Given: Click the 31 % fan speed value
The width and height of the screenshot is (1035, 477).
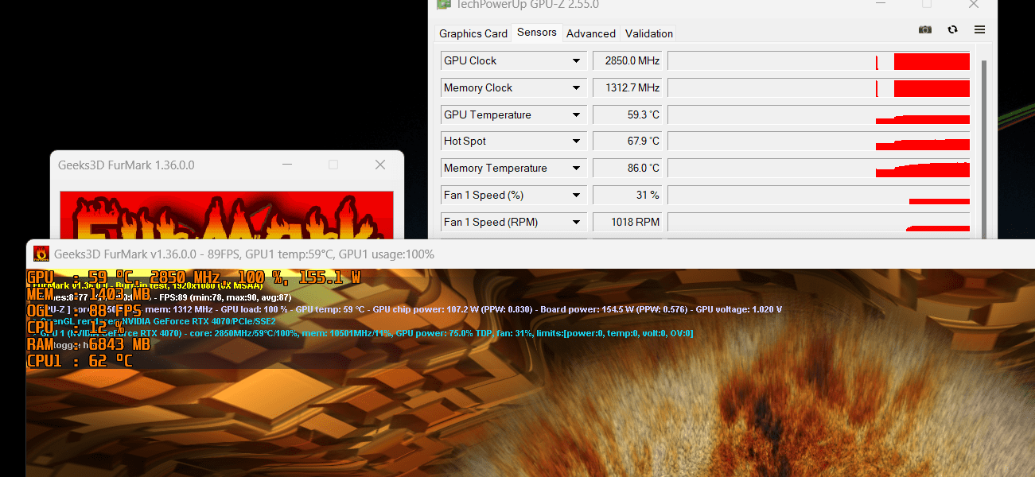Looking at the screenshot, I should tap(628, 196).
